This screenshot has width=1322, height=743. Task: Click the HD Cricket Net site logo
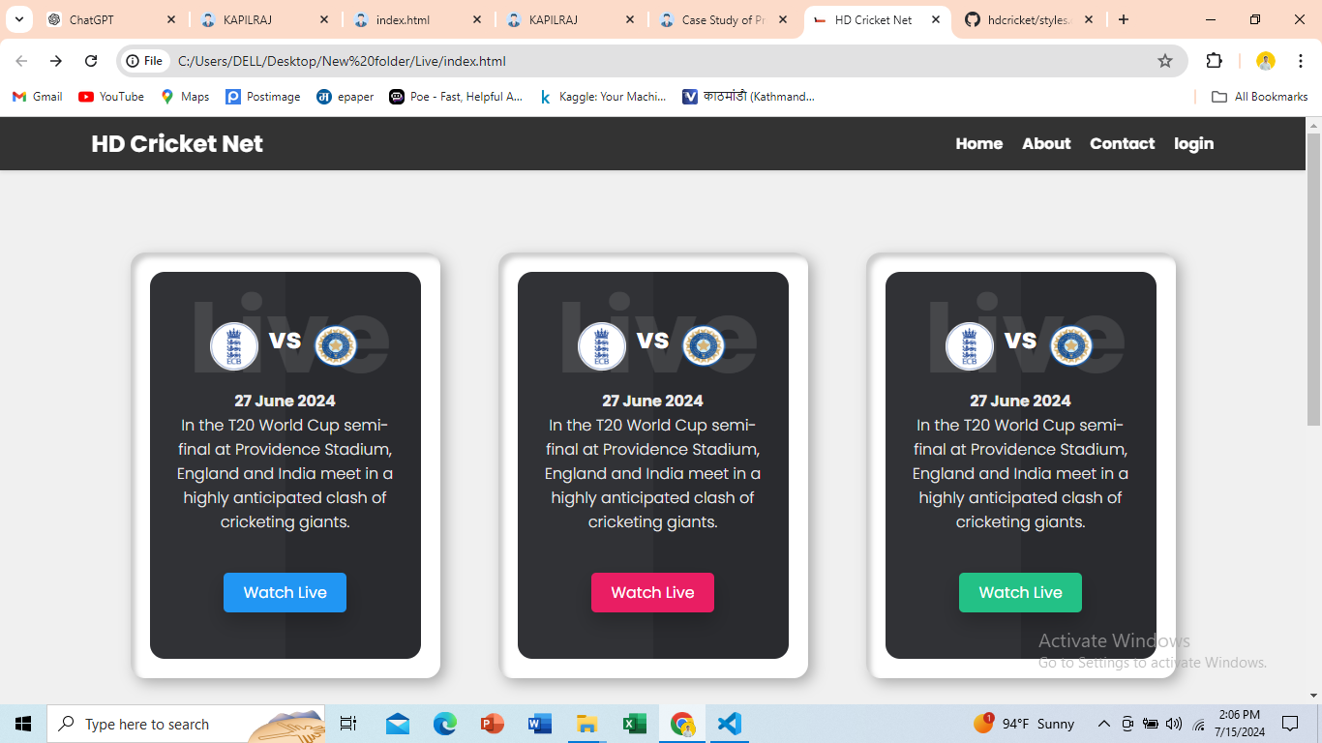[177, 143]
